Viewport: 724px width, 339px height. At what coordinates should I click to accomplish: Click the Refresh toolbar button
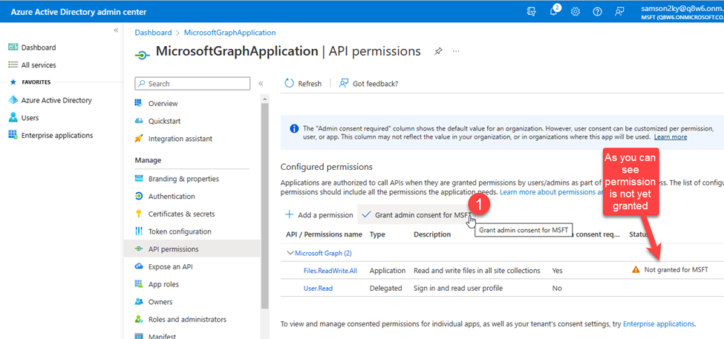(x=303, y=84)
